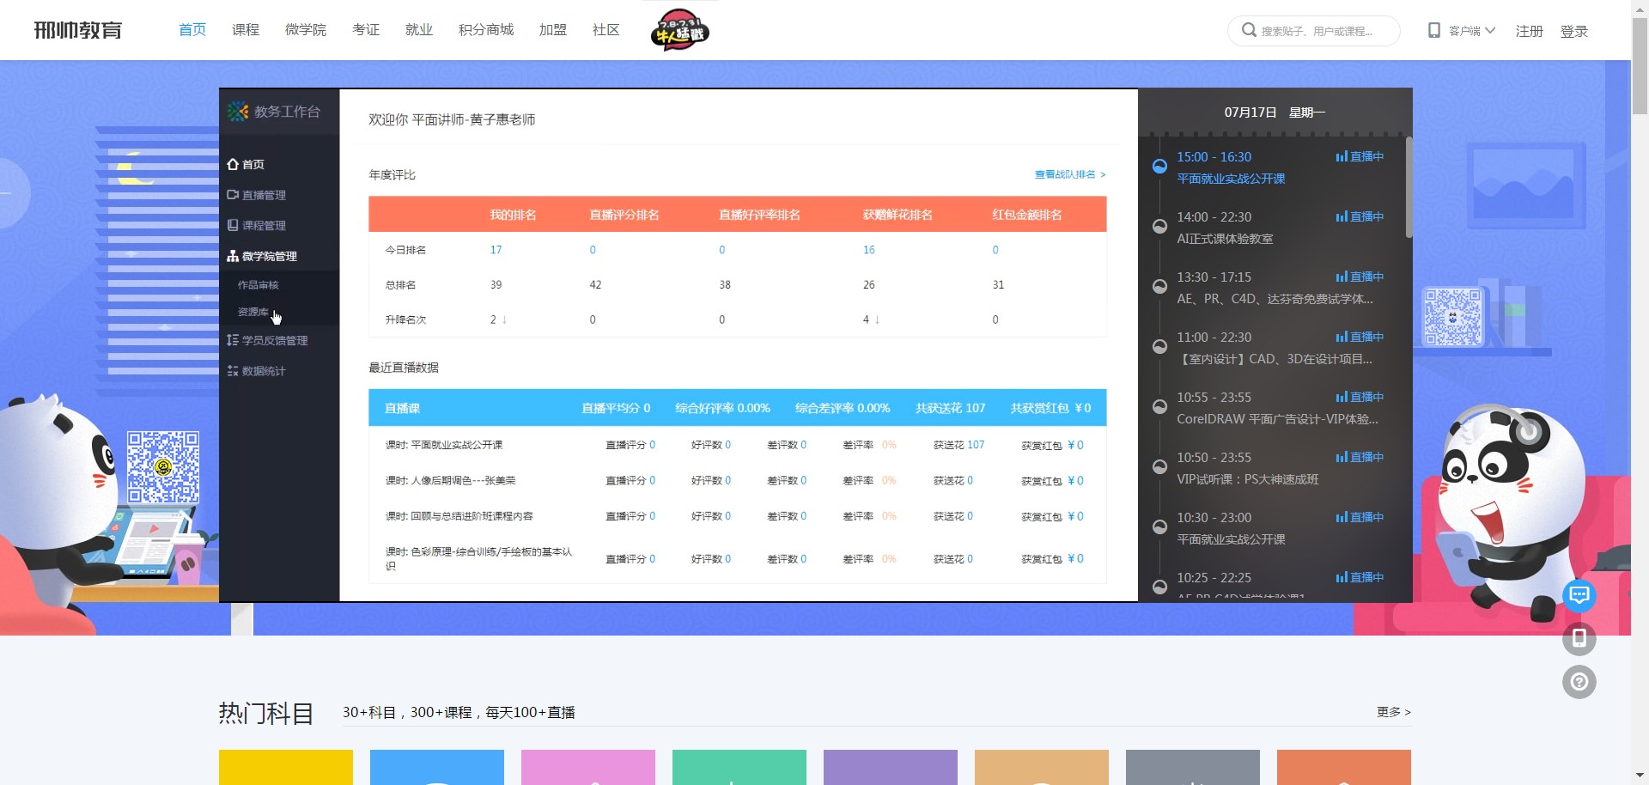Click the home icon next to 首页 in sidebar

pos(232,164)
